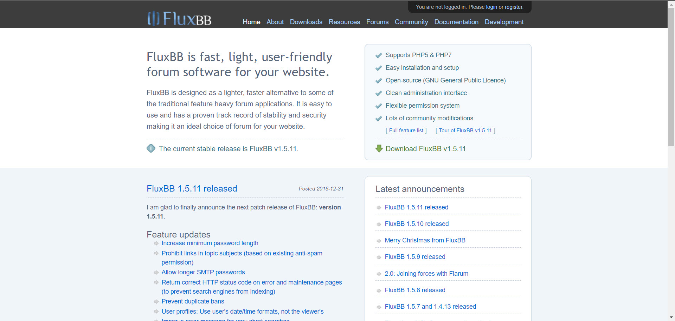Open the Downloads menu item
This screenshot has width=675, height=321.
click(x=306, y=22)
